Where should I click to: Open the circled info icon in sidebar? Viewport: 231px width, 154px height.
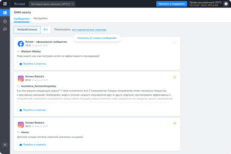(5, 21)
